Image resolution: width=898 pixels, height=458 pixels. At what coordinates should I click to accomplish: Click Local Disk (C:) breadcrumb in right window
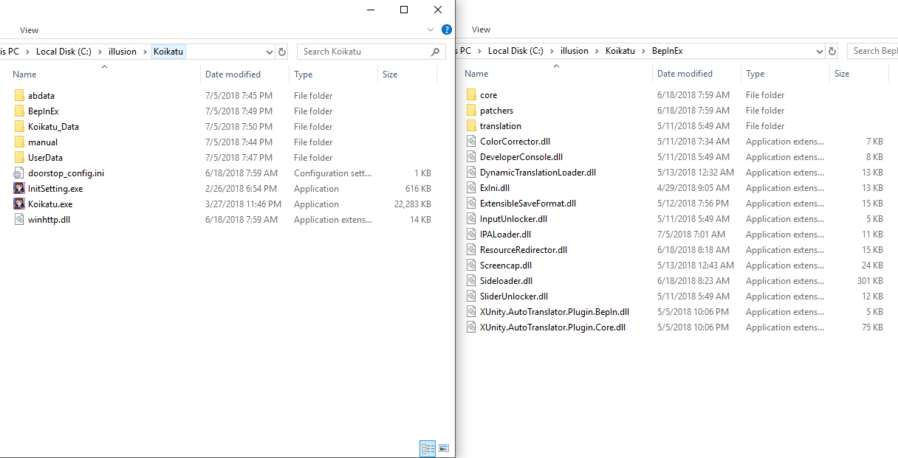click(x=515, y=51)
